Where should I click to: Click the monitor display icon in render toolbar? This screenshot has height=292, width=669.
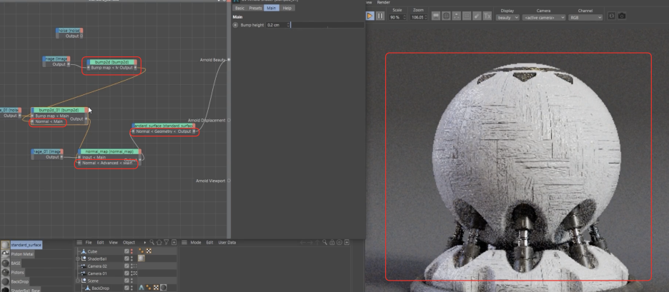pos(435,16)
